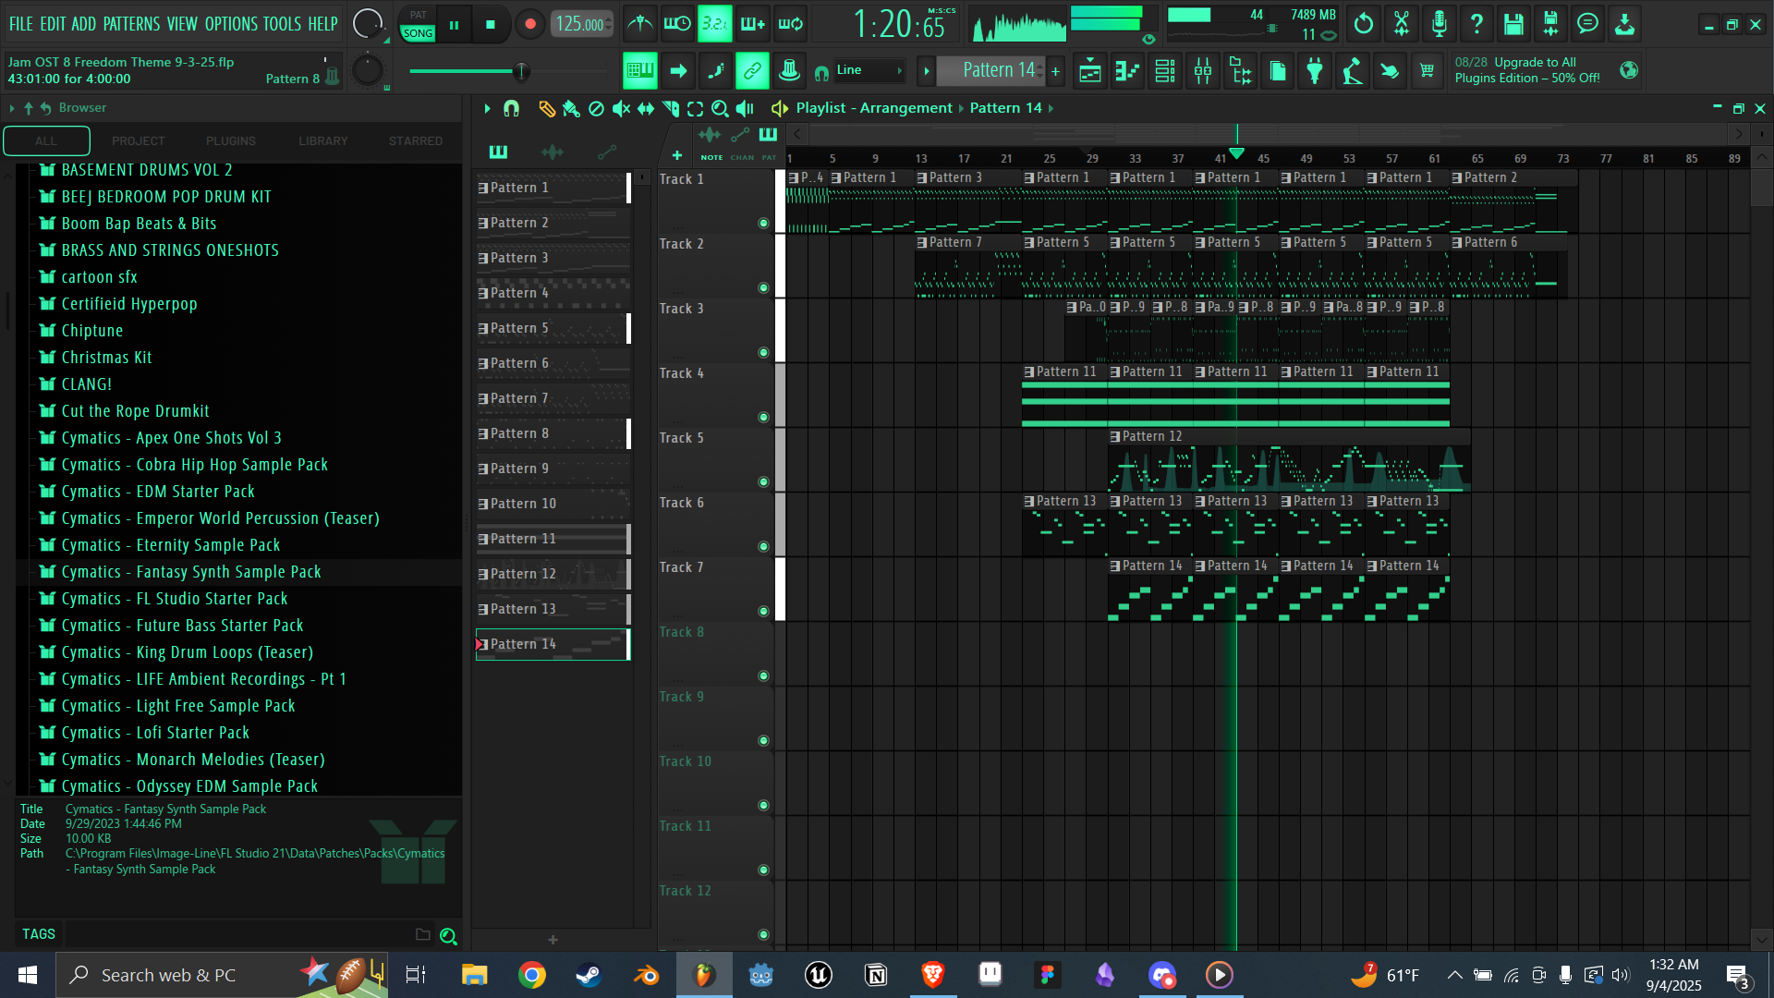
Task: Open the PATTERNS menu
Action: pyautogui.click(x=131, y=24)
